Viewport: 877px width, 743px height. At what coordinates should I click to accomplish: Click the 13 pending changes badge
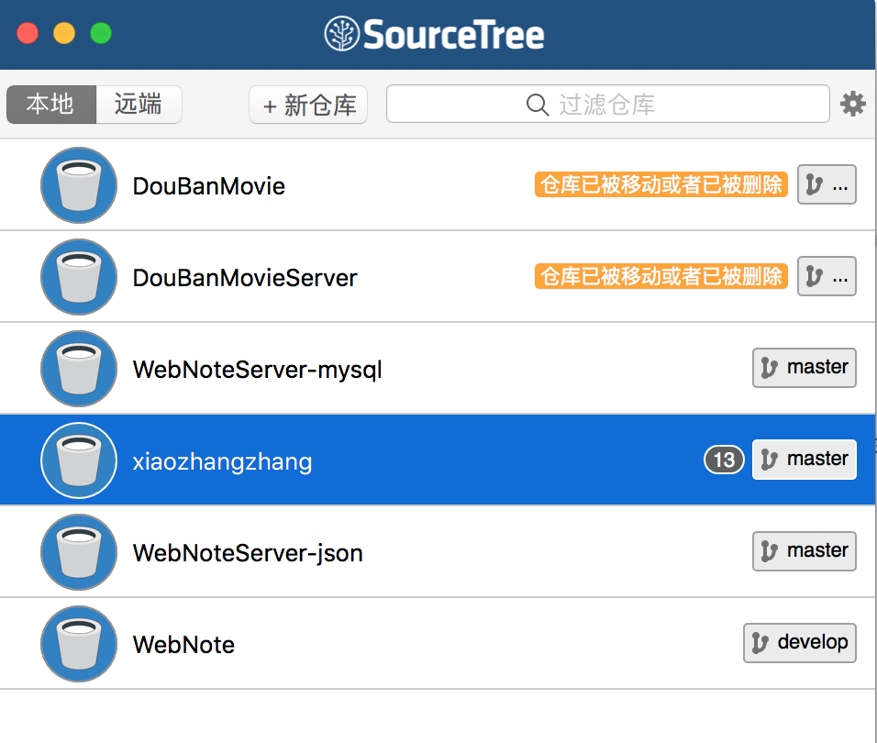[724, 460]
